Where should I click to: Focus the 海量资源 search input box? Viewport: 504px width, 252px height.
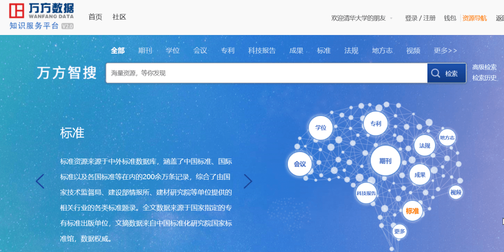tap(266, 73)
